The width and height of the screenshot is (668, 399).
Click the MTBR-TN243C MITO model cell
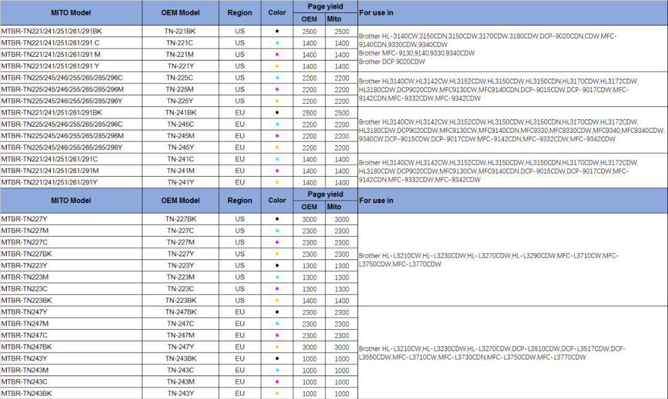pos(71,382)
